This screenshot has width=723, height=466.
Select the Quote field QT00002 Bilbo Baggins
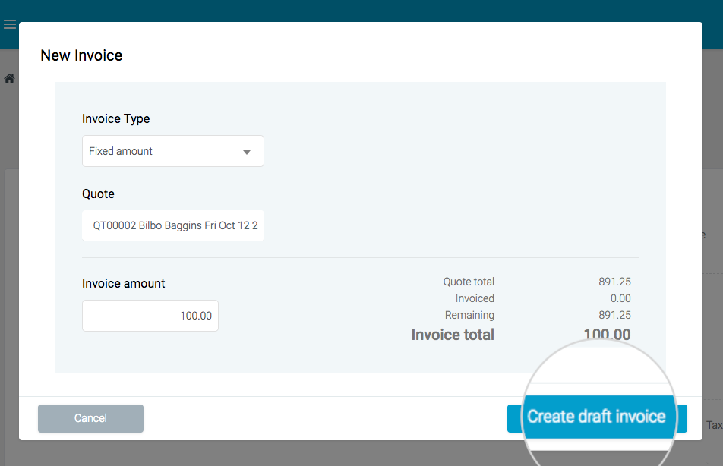coord(173,225)
